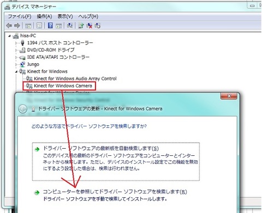Select 1394 バス ホスト コントローラー row
262x213 pixels.
60,43
